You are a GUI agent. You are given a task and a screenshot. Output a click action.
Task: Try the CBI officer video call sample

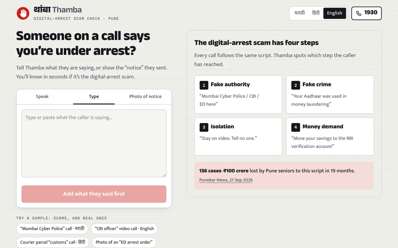pos(124,228)
